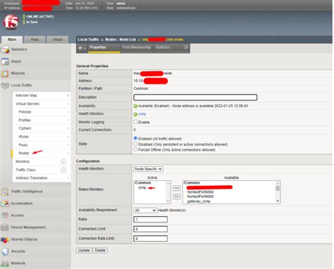The height and width of the screenshot is (269, 334).
Task: Expand Address Translation submenu arrow
Action: [x=68, y=178]
